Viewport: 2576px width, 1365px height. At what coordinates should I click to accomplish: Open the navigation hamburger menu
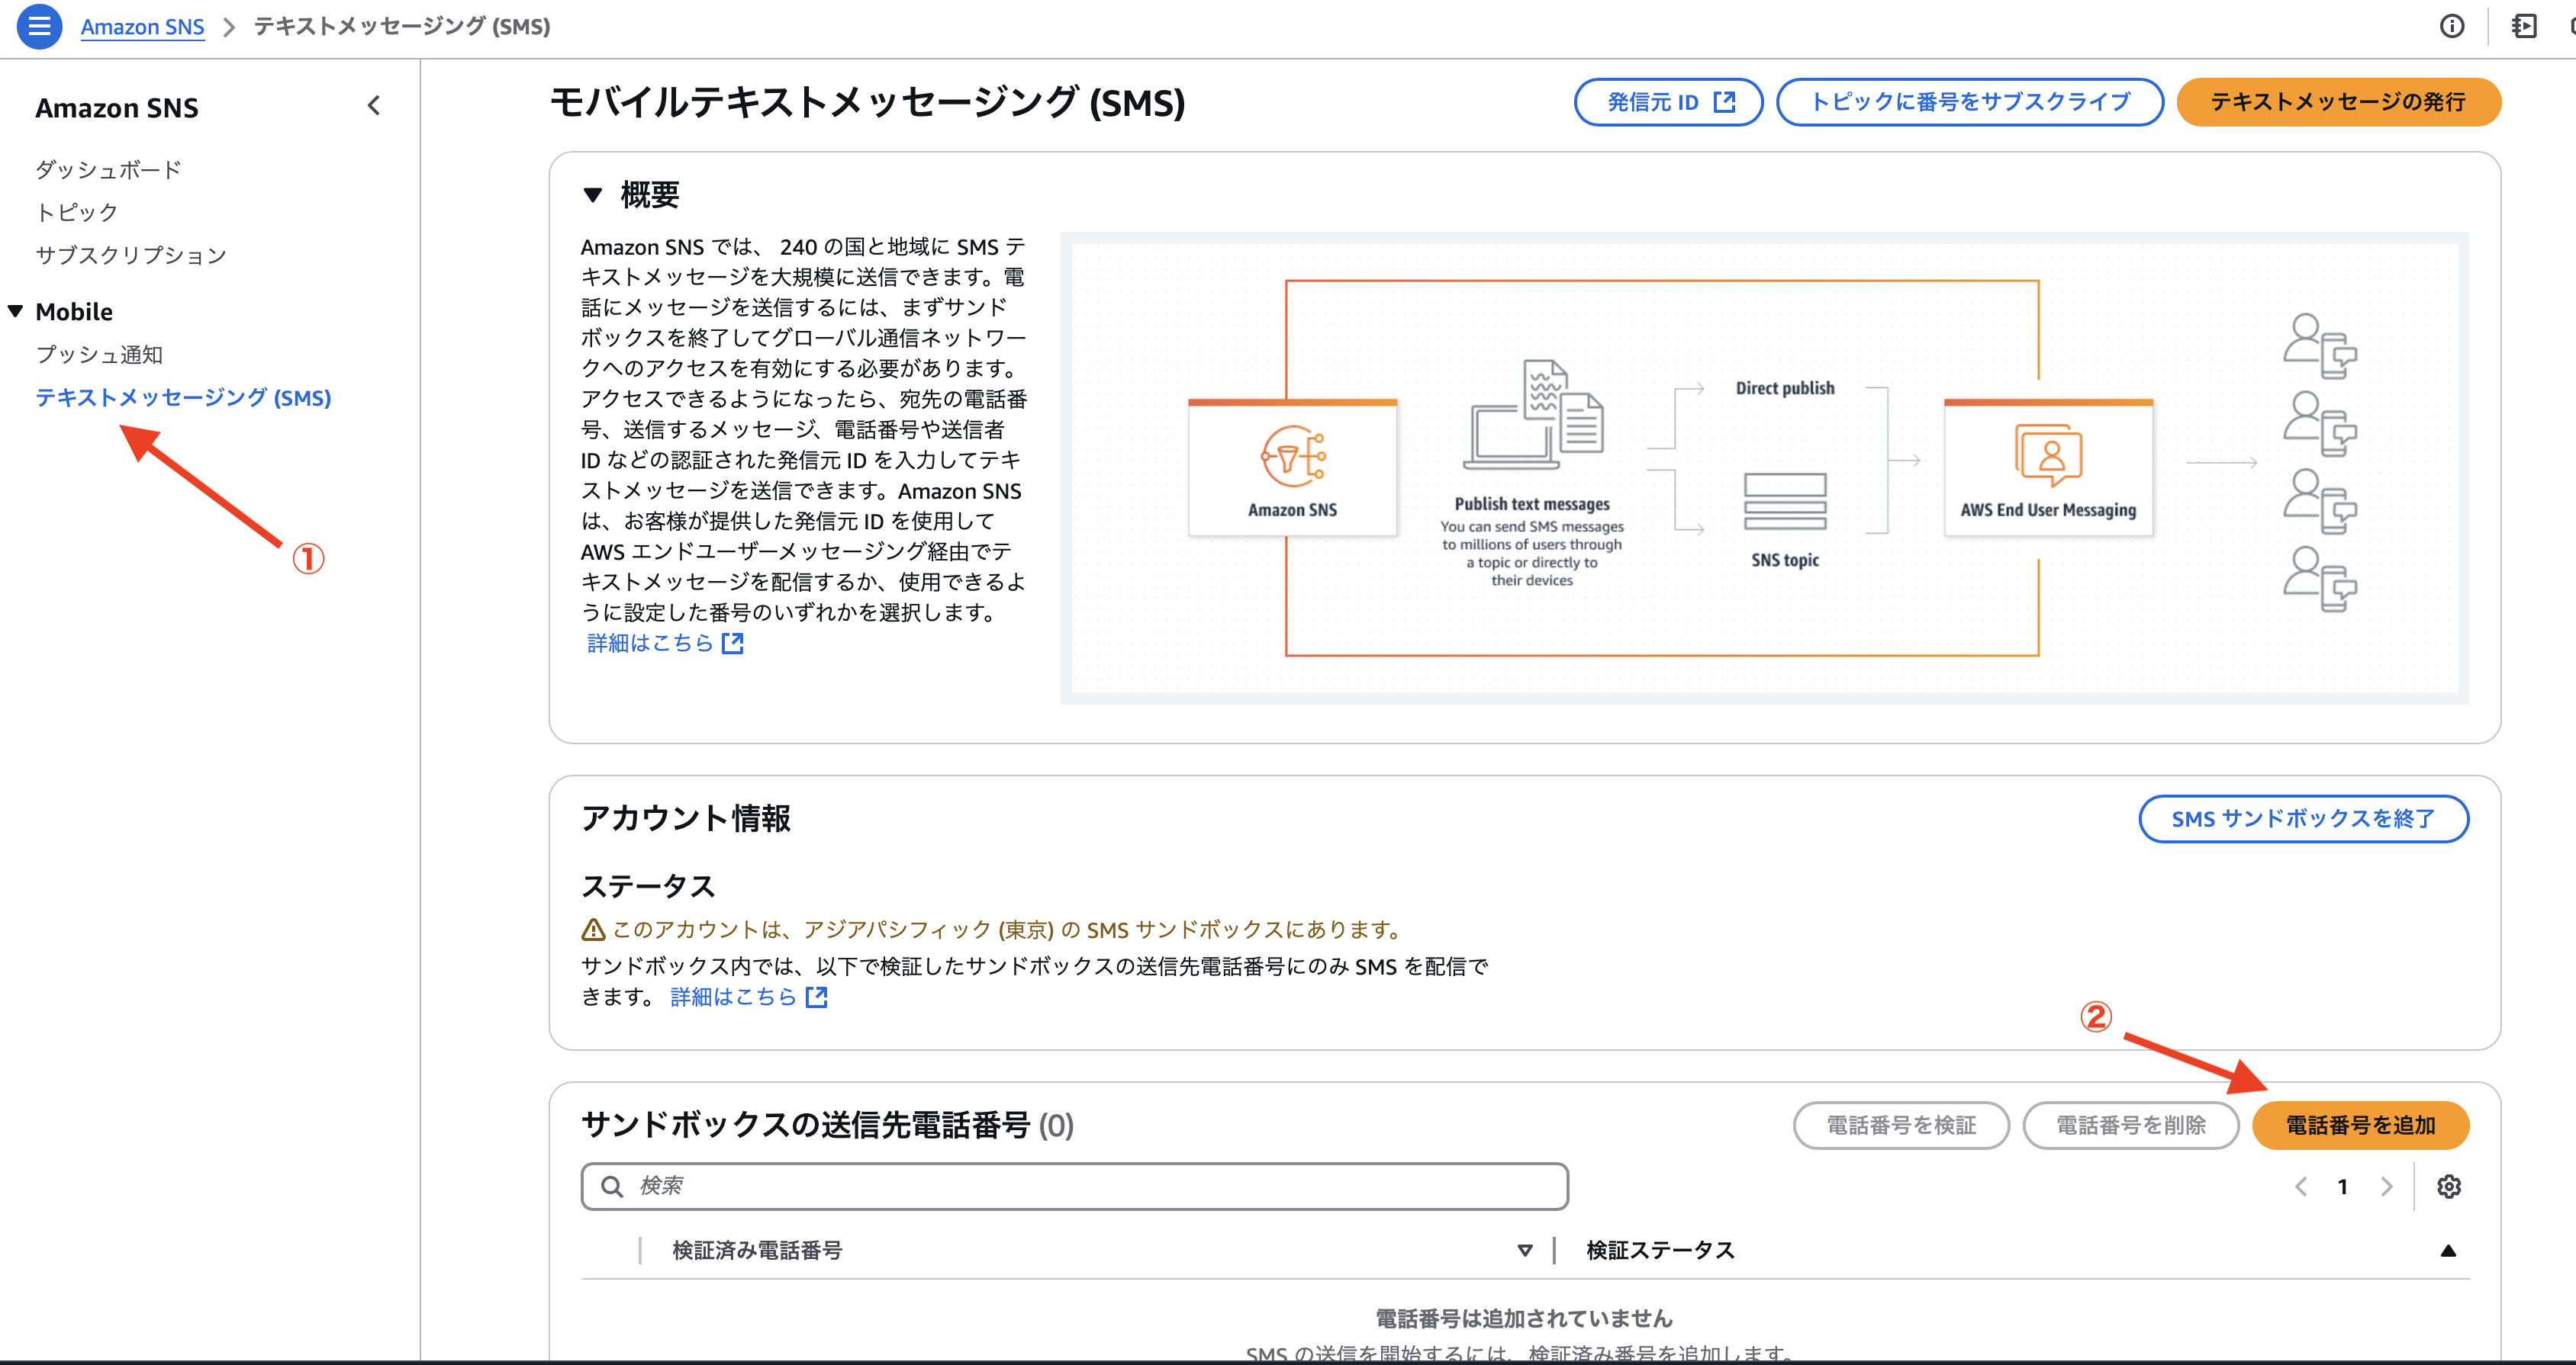pos(38,26)
